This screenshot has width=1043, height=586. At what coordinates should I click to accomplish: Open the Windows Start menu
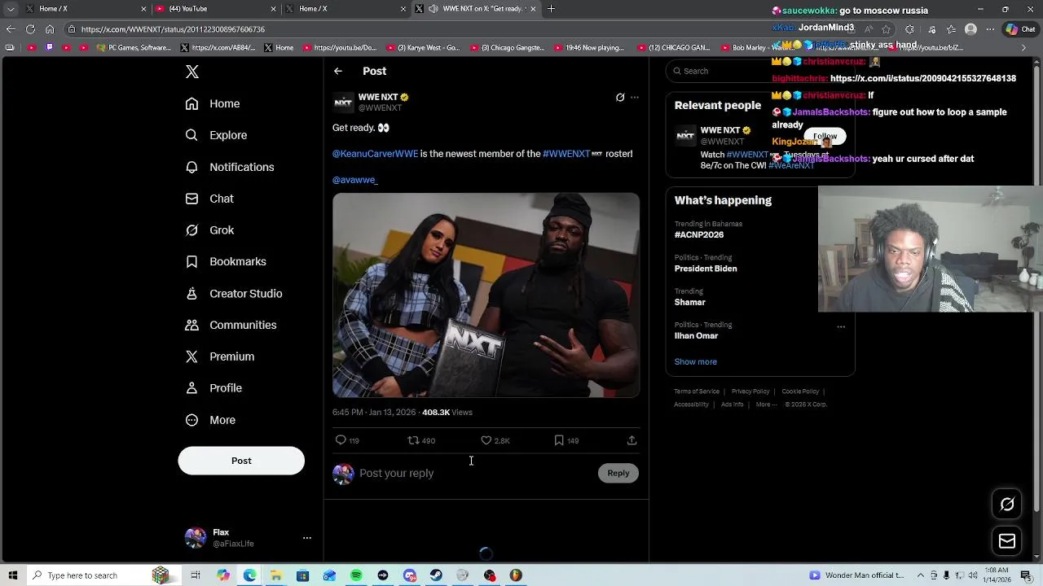pyautogui.click(x=13, y=575)
